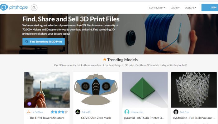Open the dyMAXion lattice thumbnail
This screenshot has width=218, height=124.
coord(194,90)
